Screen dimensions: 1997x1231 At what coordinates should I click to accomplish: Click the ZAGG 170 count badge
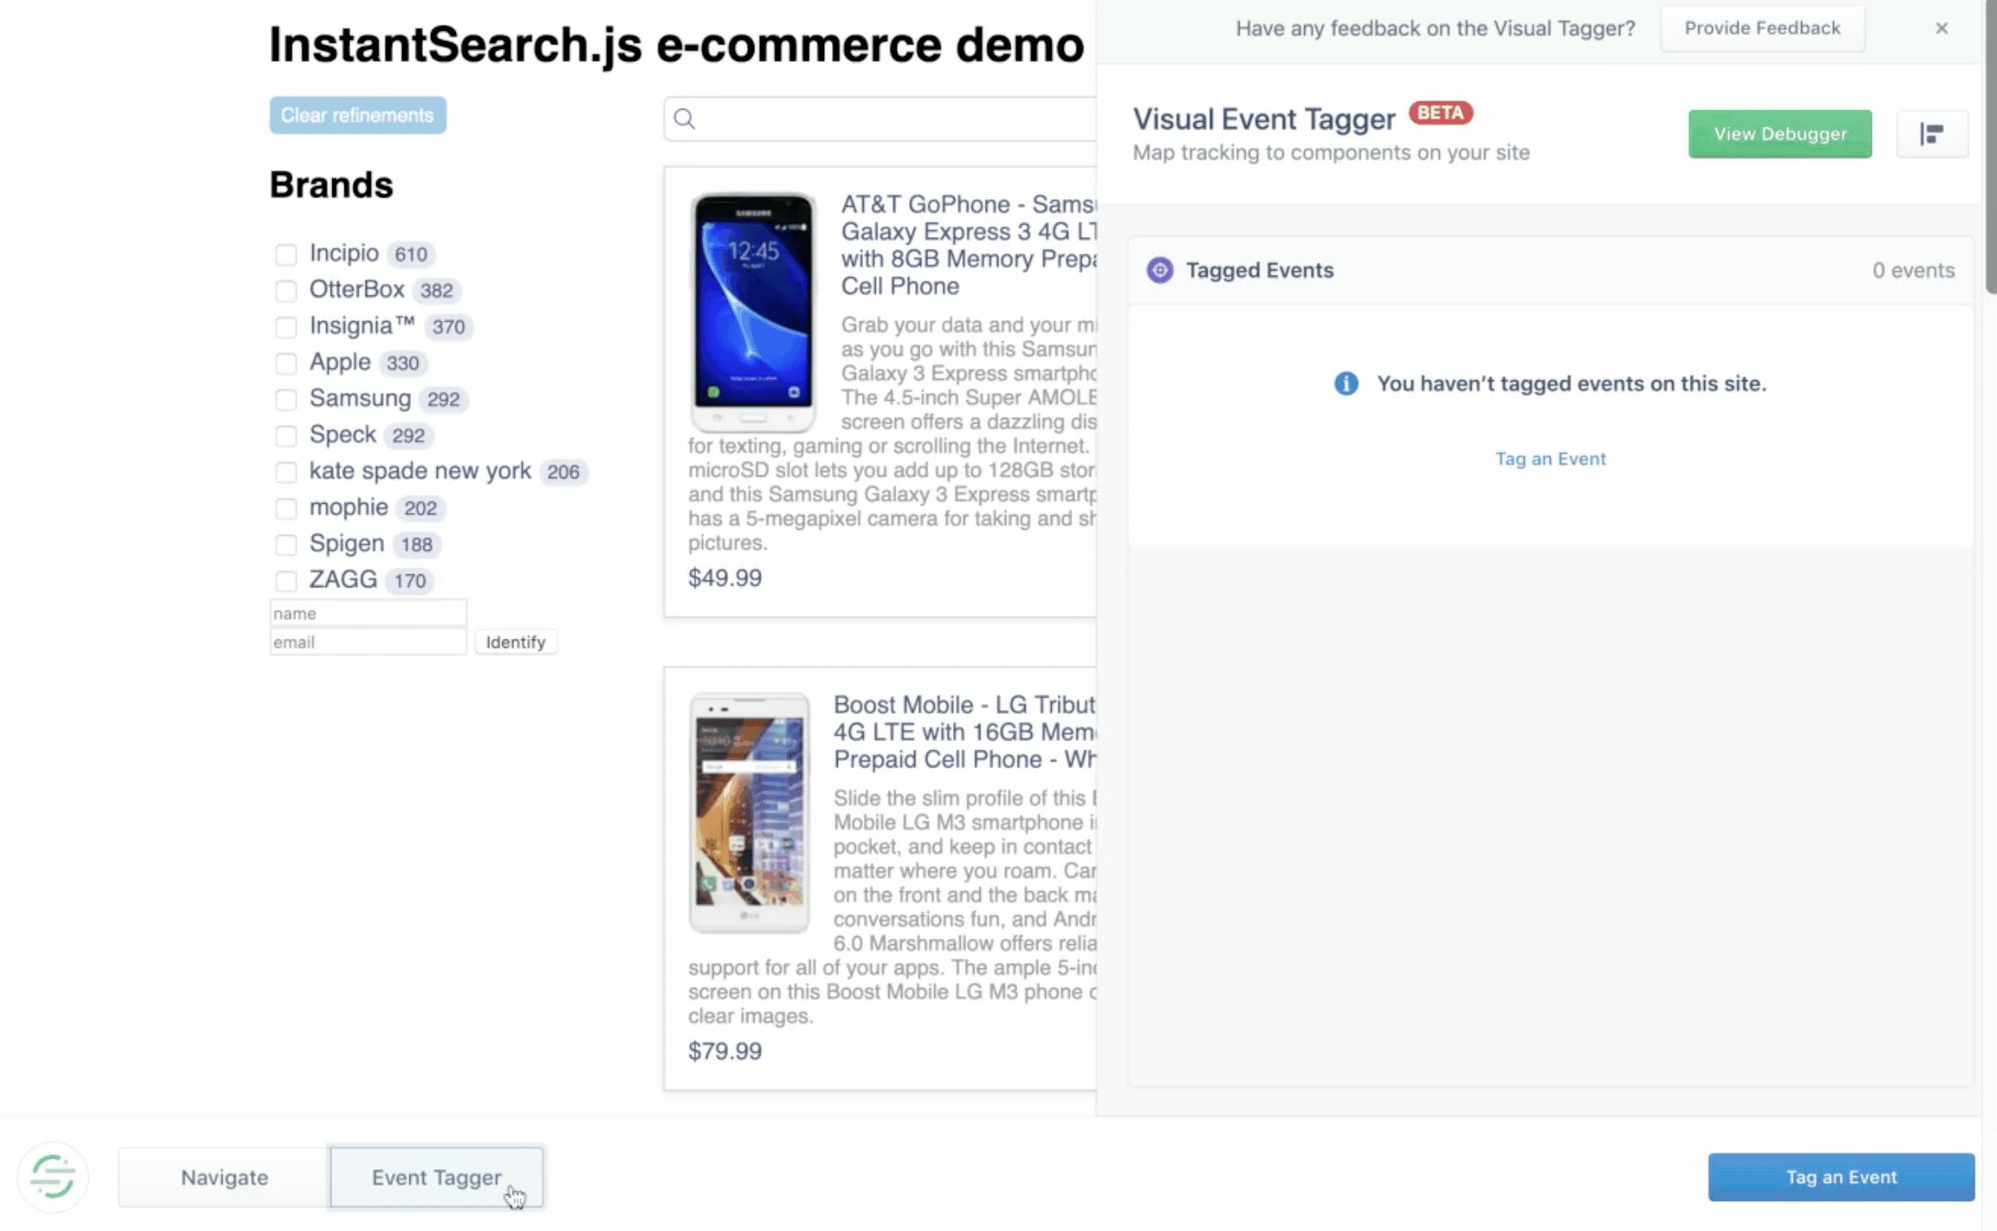tap(410, 581)
